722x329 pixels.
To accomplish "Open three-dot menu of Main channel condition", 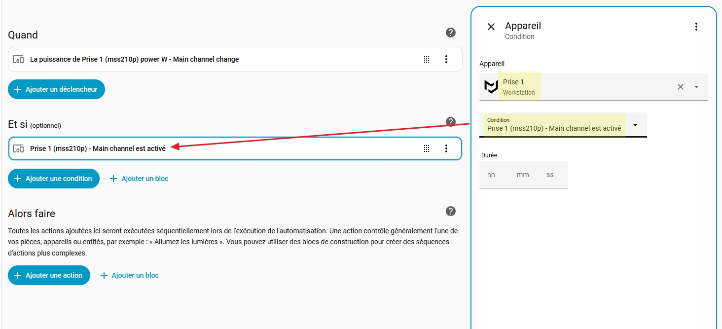I will (x=446, y=148).
